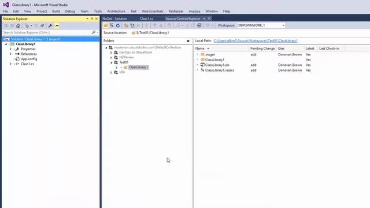Expand ClassLibrary1 folder in Folders pane
This screenshot has height=208, width=370.
tap(116, 67)
